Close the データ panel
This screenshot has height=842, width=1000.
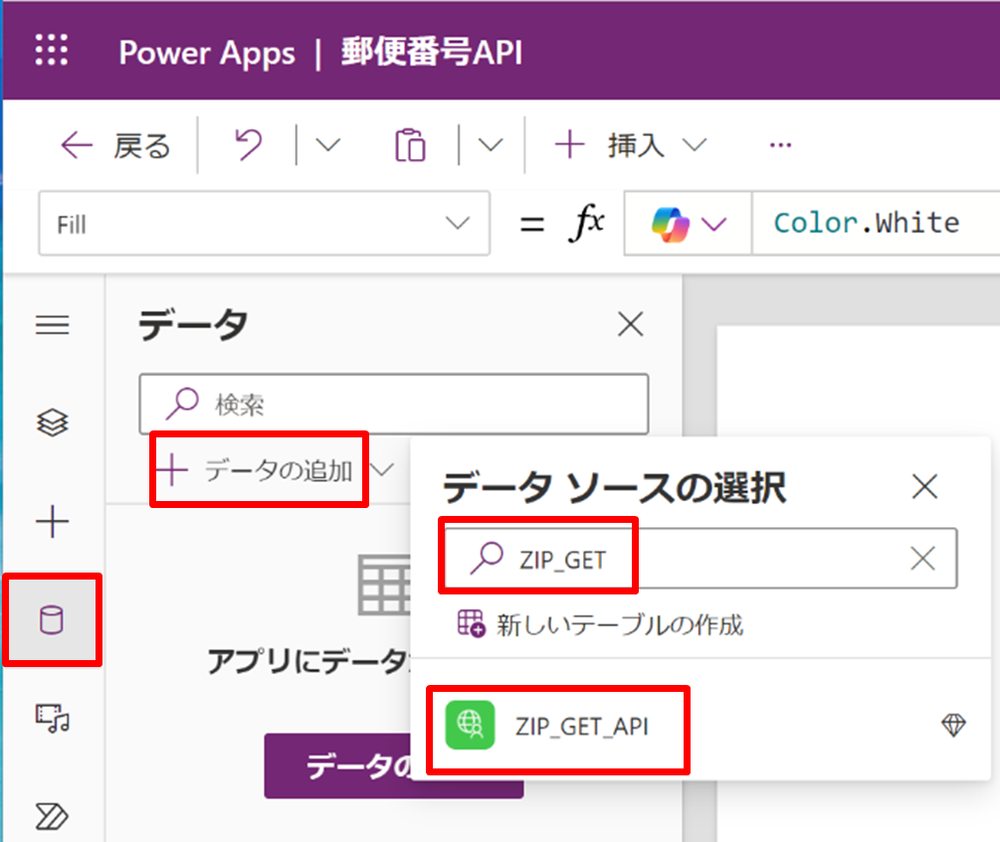(x=630, y=324)
